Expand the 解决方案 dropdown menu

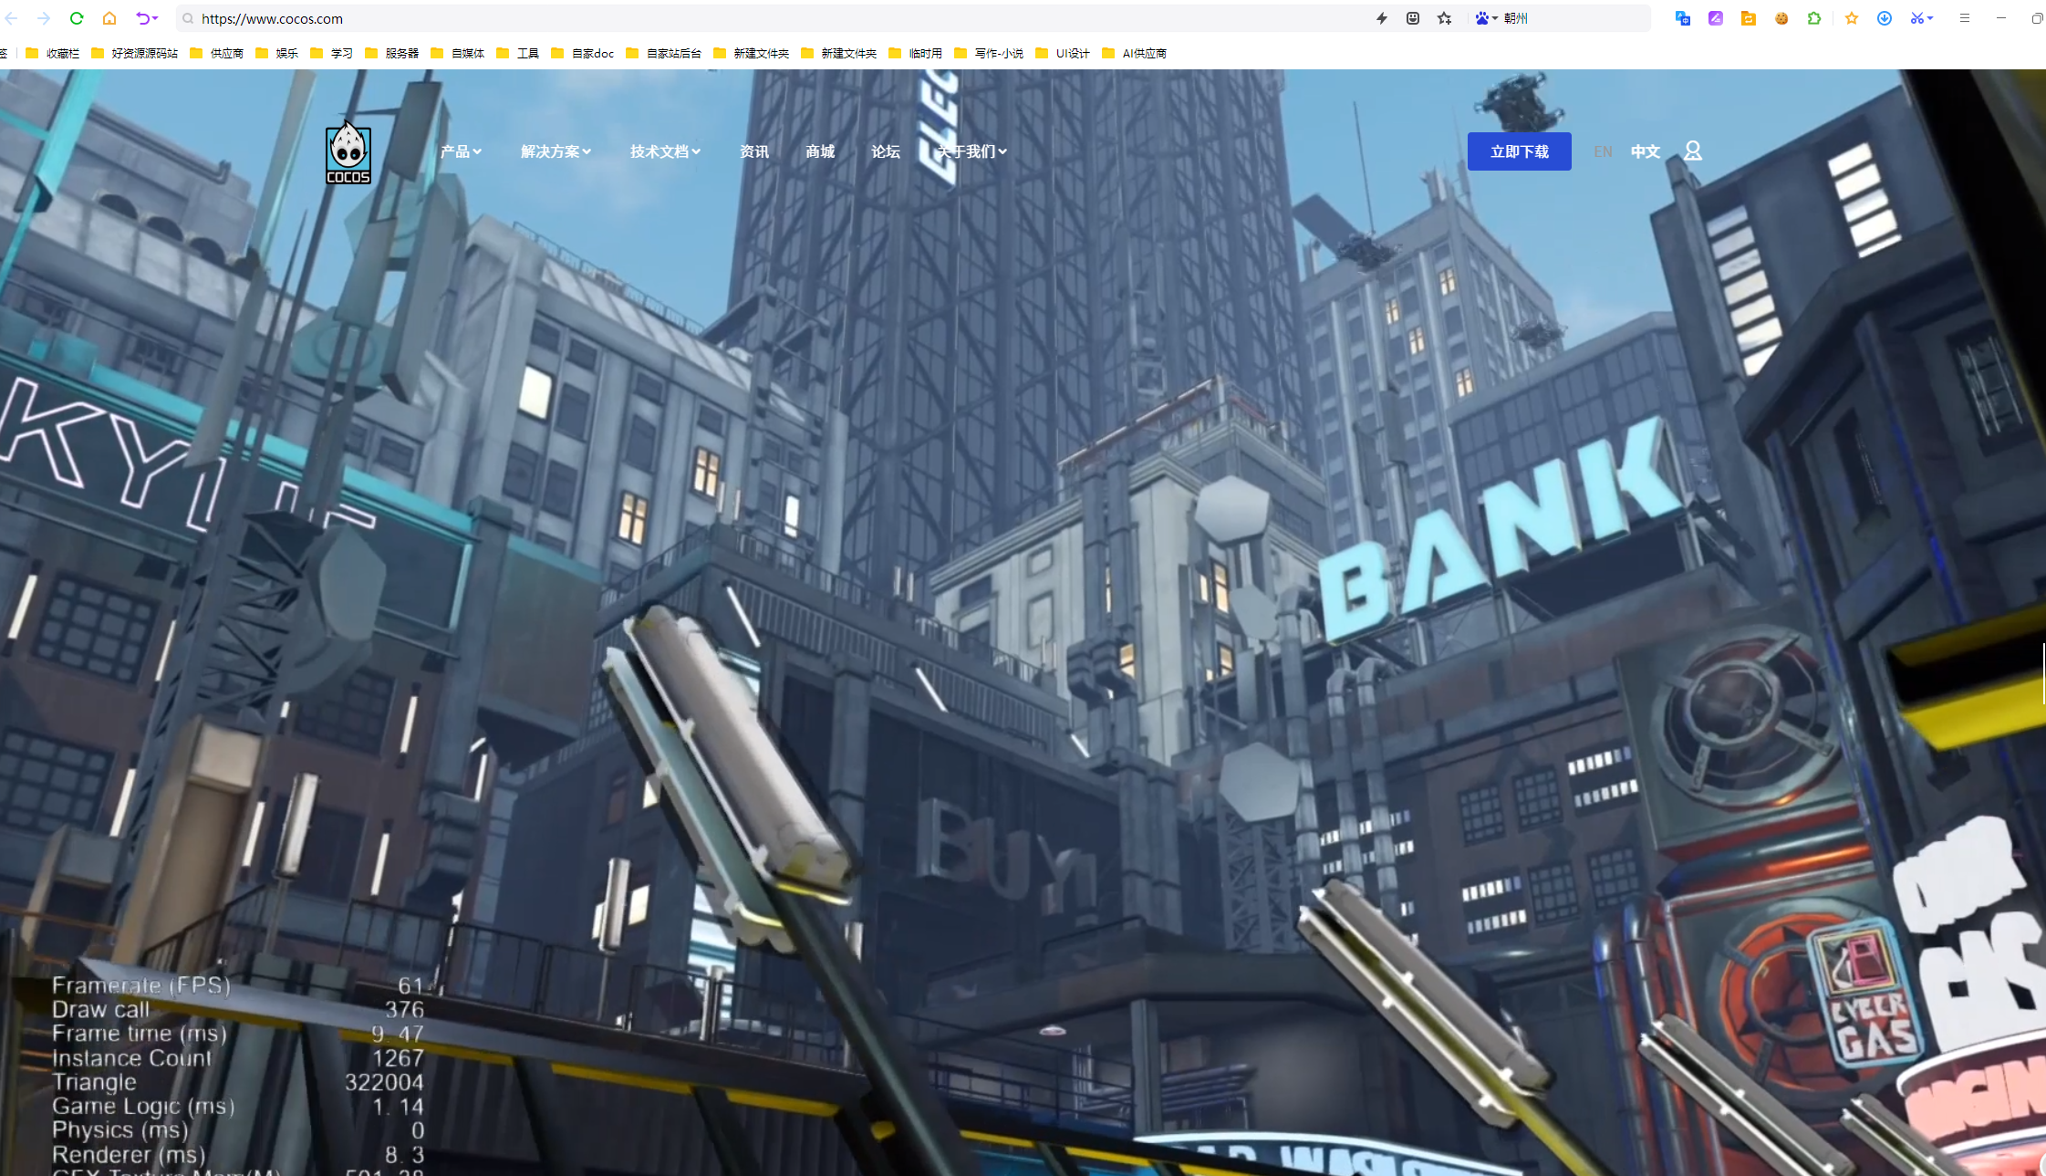(x=556, y=151)
